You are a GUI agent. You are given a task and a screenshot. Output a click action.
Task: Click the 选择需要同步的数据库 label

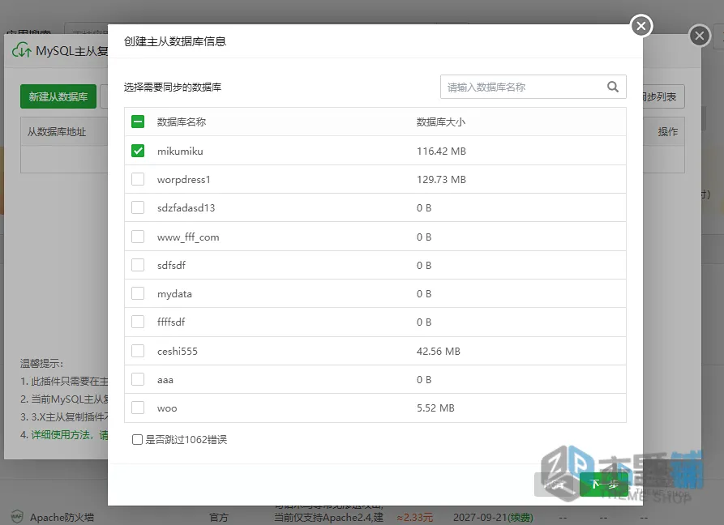[173, 87]
